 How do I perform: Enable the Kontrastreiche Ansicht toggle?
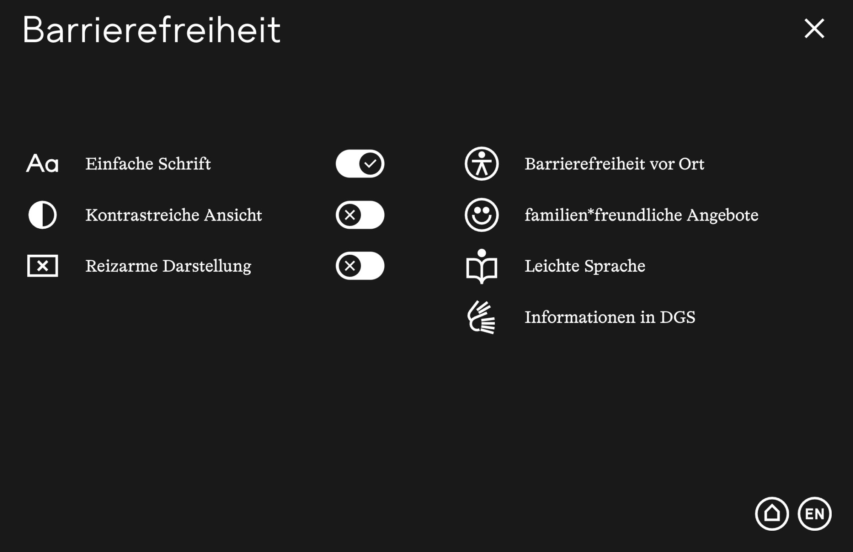360,215
